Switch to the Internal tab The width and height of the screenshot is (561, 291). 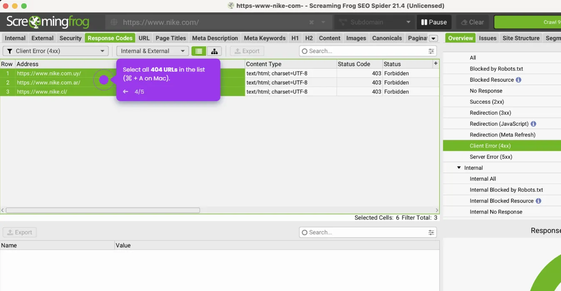click(x=15, y=38)
